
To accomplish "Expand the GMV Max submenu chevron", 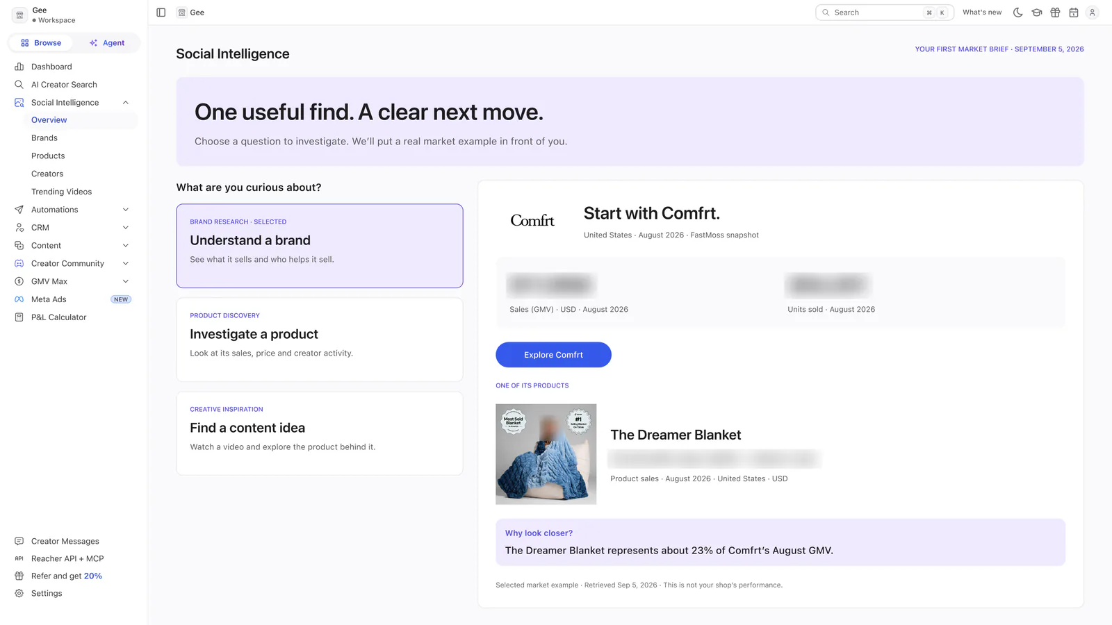I will [x=126, y=281].
